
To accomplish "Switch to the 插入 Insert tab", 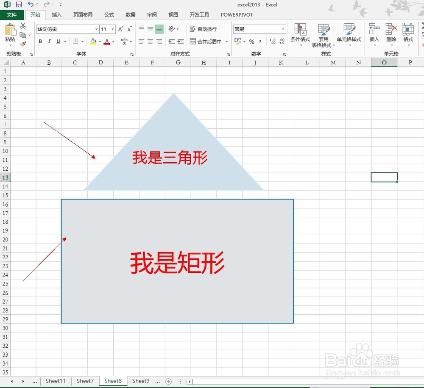I will pyautogui.click(x=56, y=15).
